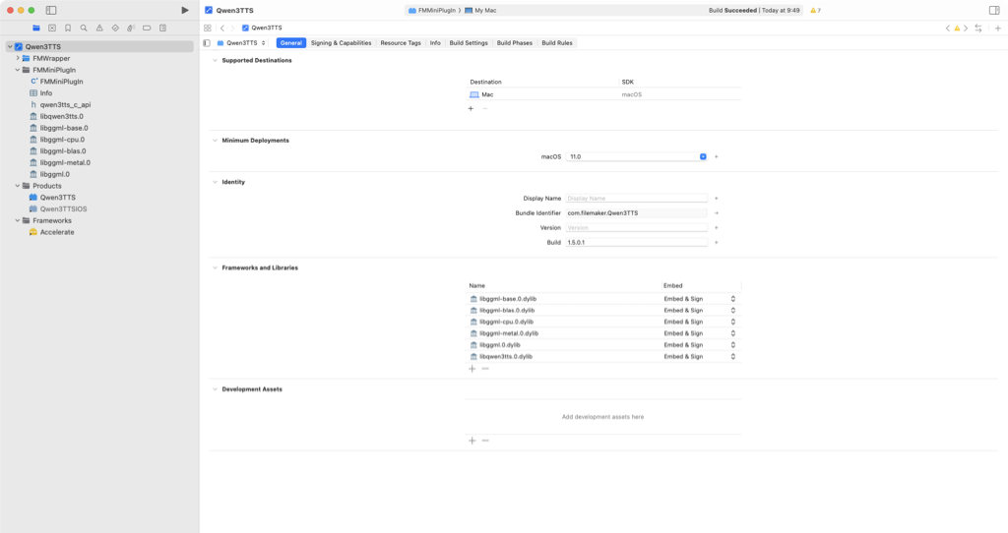Open the Bookmarks navigator icon
Image resolution: width=1008 pixels, height=533 pixels.
68,29
